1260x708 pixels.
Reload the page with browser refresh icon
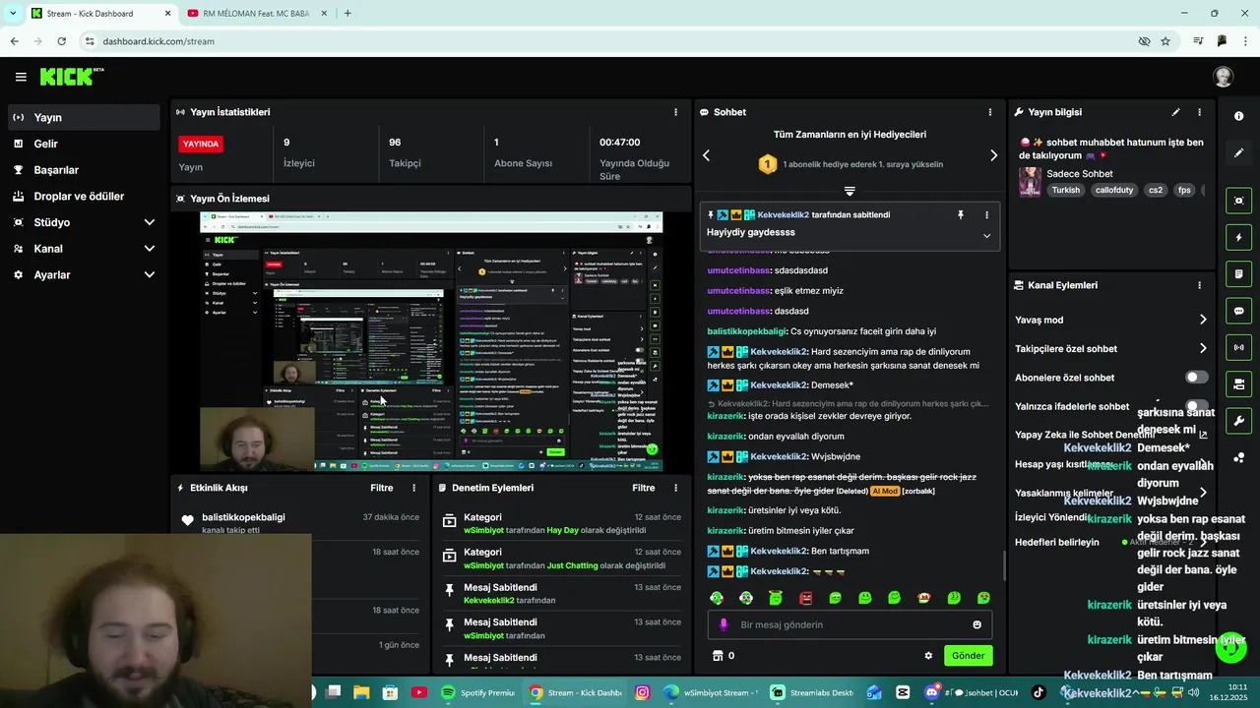tap(61, 41)
